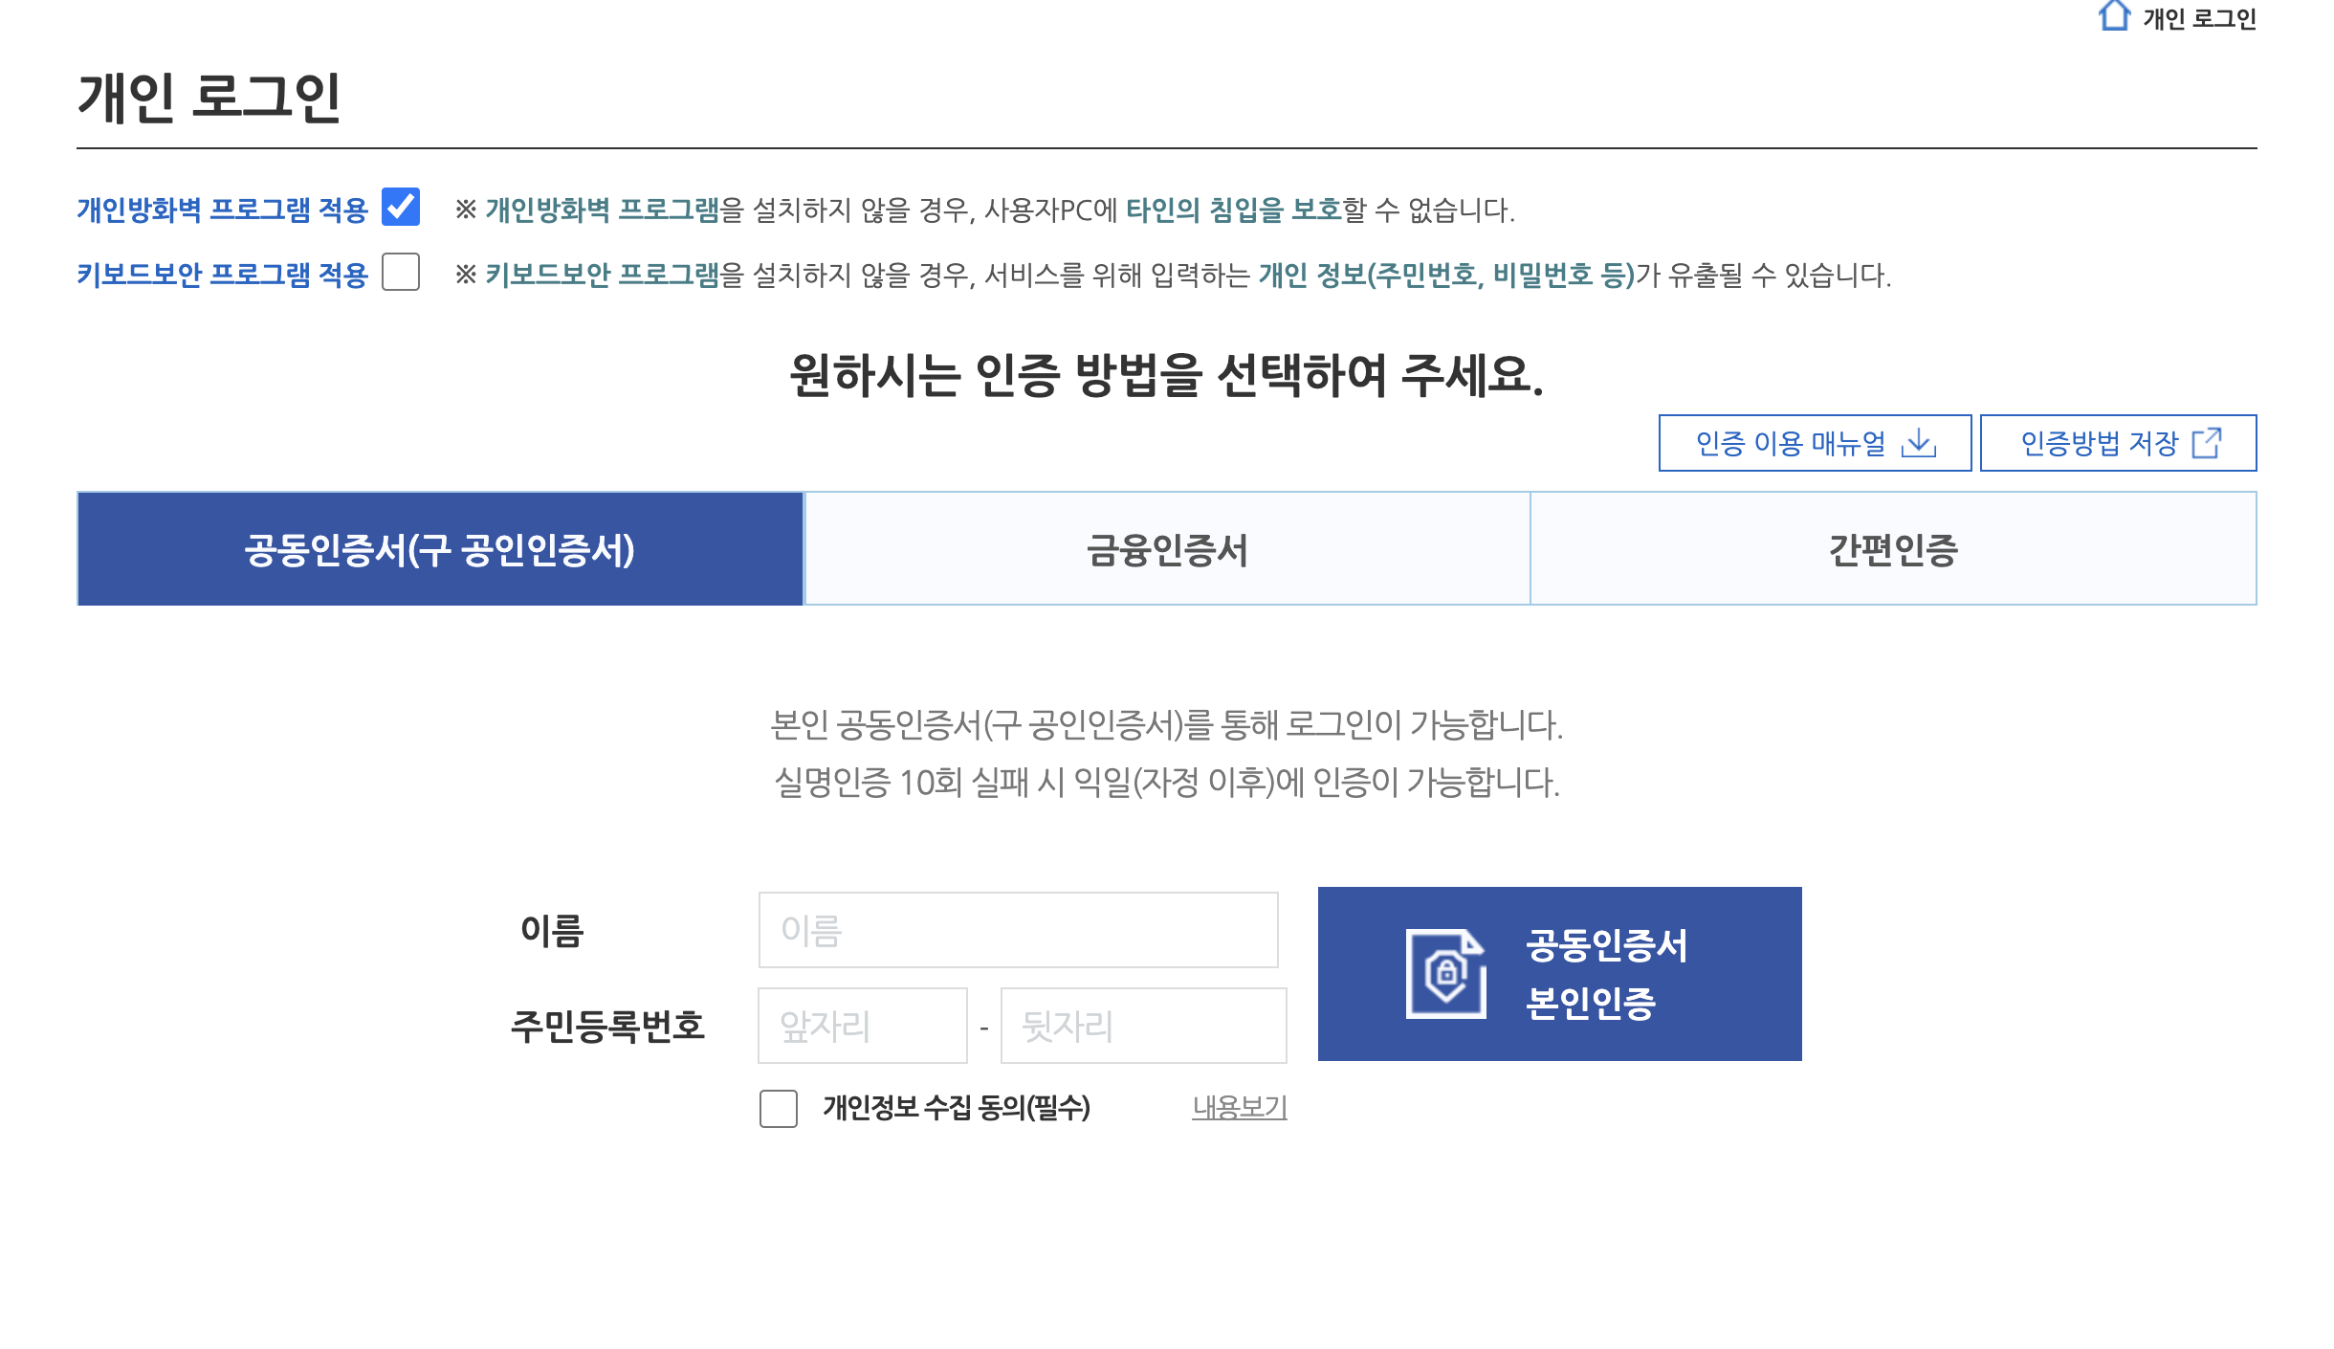2334x1349 pixels.
Task: Click the 뒷자리 resident number field
Action: pos(1143,1026)
